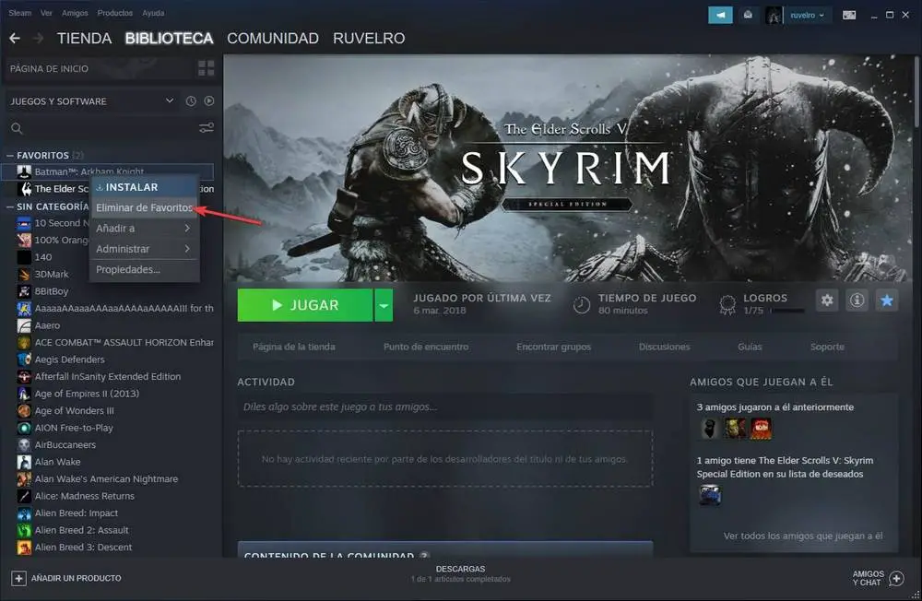922x601 pixels.
Task: Open the dropdown arrow beside Jugar
Action: [384, 305]
